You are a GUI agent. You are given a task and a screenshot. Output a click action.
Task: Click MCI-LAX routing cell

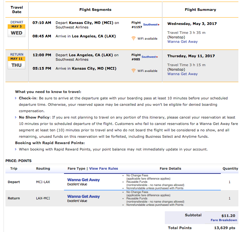click(x=43, y=182)
